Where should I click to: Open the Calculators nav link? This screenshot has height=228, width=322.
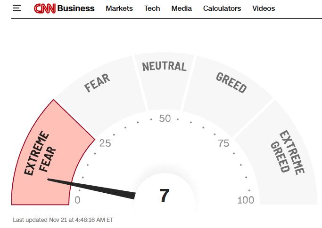[x=222, y=8]
